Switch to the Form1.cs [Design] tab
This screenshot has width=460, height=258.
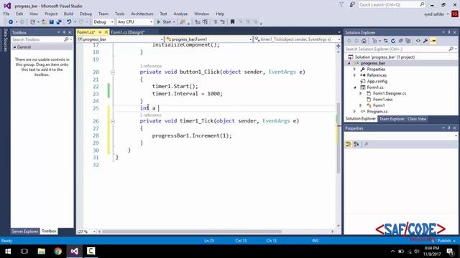tap(128, 32)
